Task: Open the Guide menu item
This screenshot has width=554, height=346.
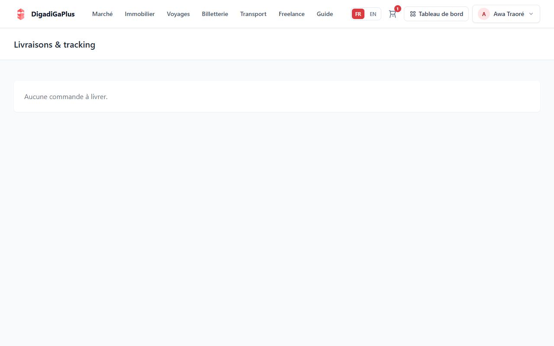Action: point(325,14)
